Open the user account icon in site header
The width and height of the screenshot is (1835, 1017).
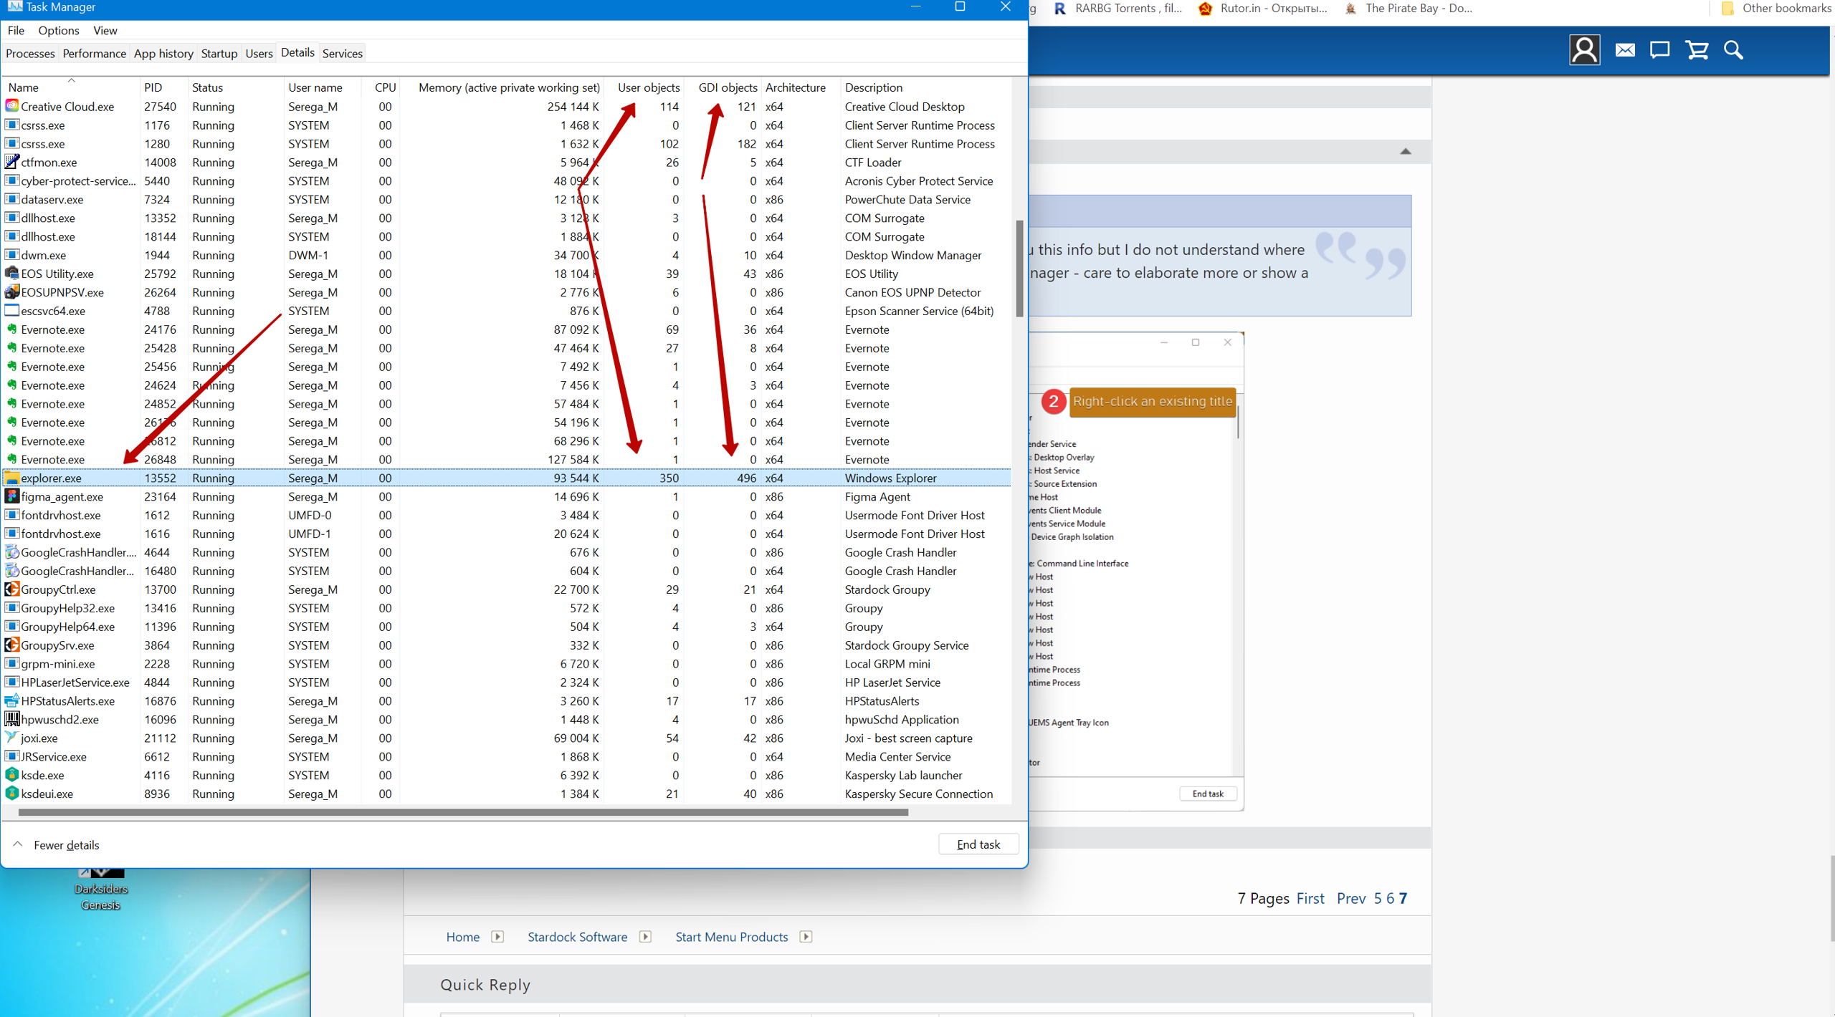pos(1584,50)
